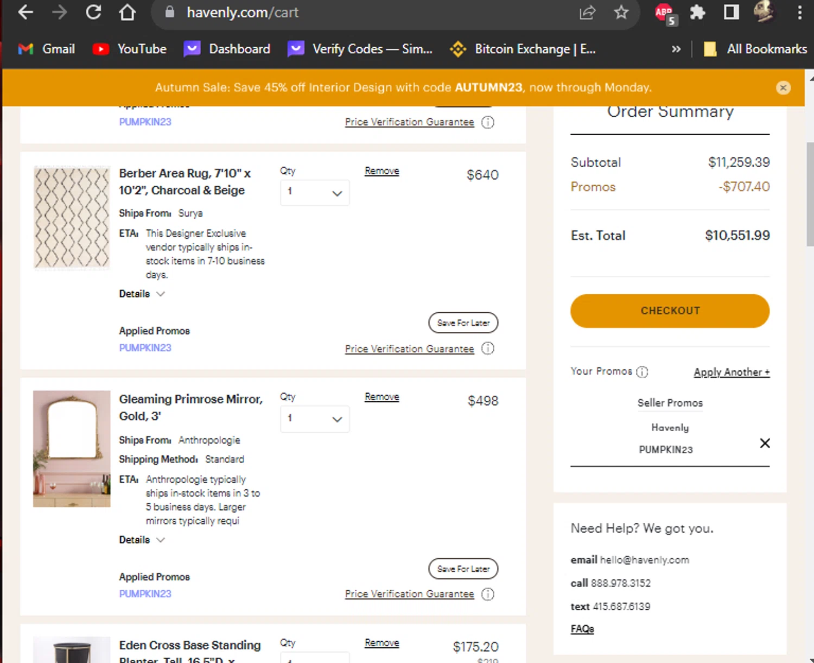Image resolution: width=814 pixels, height=663 pixels.
Task: Open the Gmail bookmark
Action: [47, 49]
